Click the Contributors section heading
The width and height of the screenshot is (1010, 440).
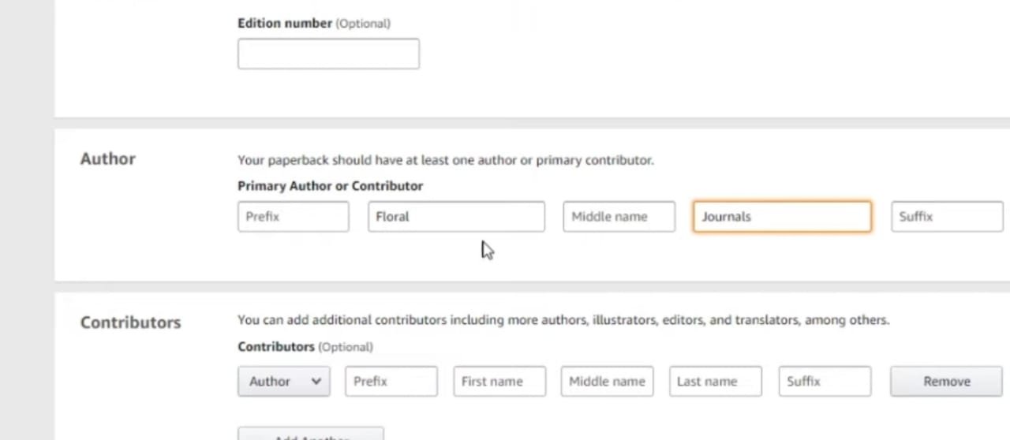130,323
